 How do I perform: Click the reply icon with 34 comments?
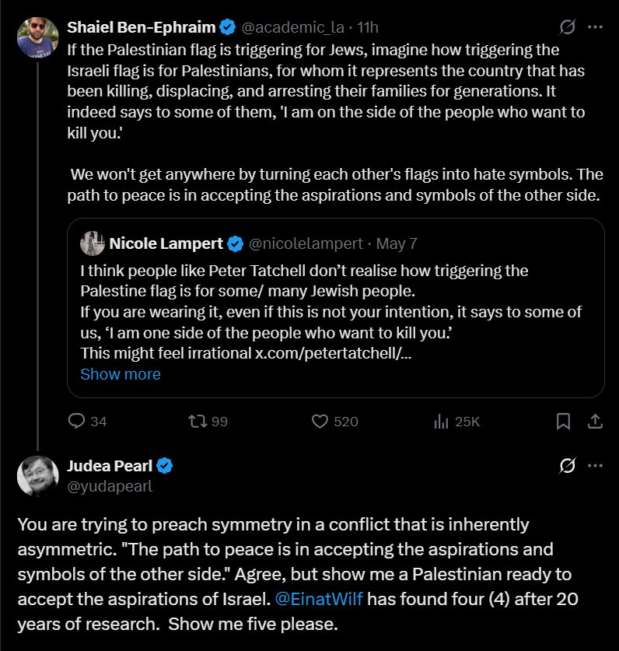point(77,421)
